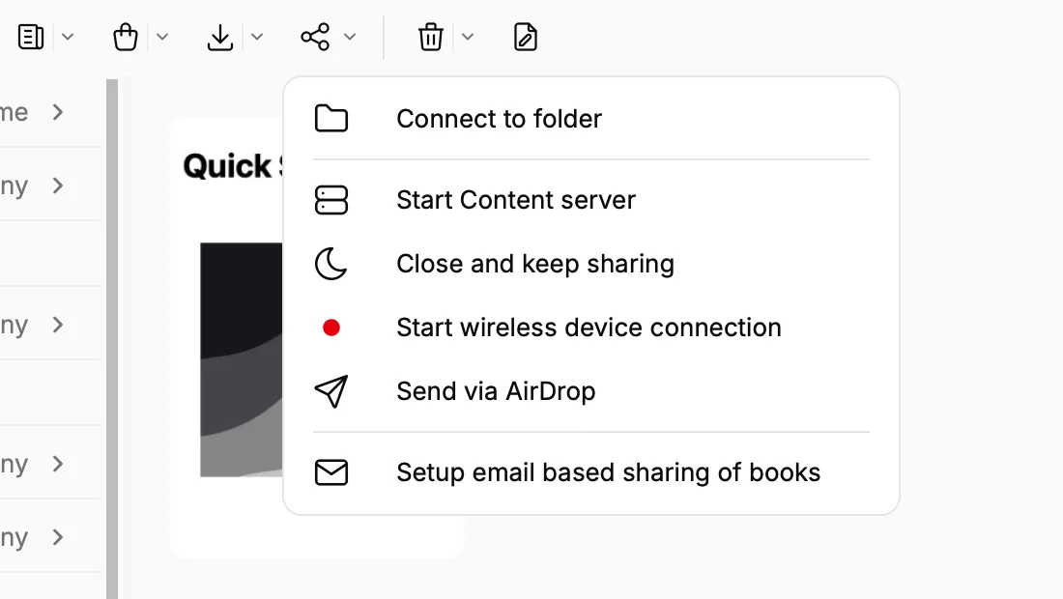Open the trash icon dropdown arrow
Screen dimensions: 1063x599
click(468, 37)
